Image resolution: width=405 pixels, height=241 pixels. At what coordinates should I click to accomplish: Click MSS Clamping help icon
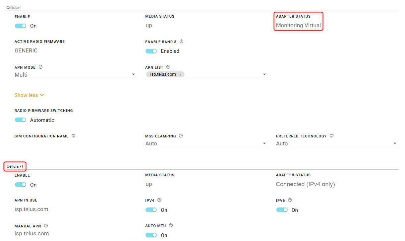(x=181, y=136)
